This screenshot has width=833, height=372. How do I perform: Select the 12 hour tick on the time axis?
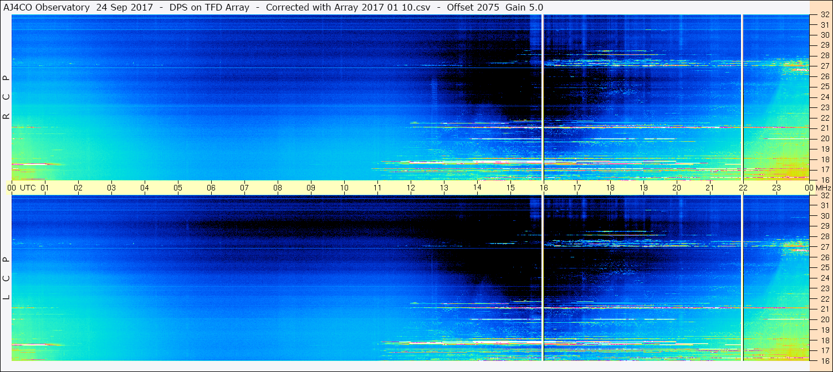411,188
